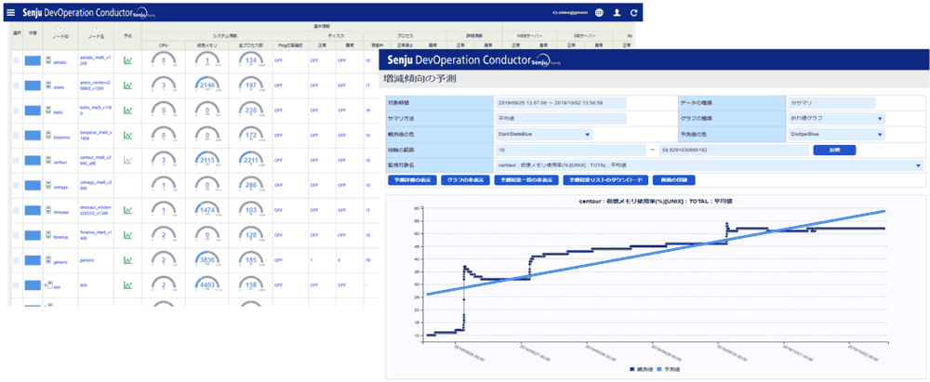Click the グラフの非表示 button

464,179
